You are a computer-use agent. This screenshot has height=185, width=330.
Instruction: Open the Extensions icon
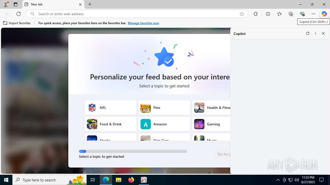(255, 14)
